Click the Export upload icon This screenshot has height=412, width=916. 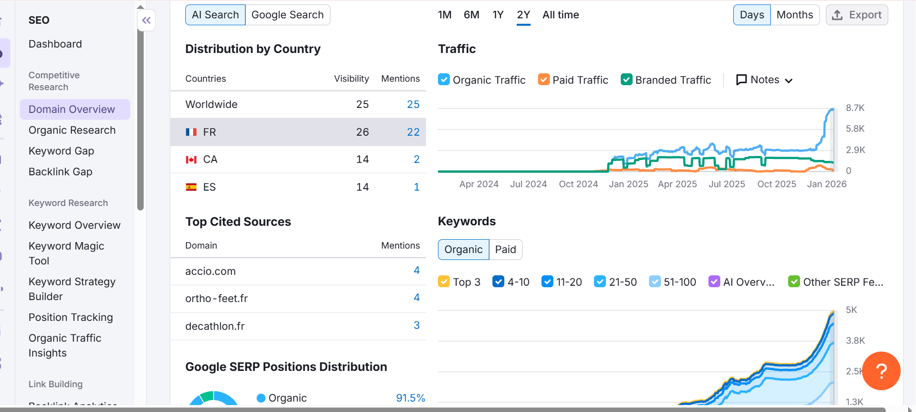pos(837,15)
